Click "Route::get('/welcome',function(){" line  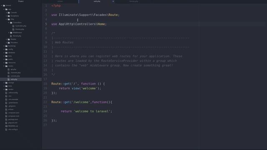(x=82, y=102)
